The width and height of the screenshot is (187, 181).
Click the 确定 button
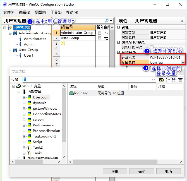142,171
